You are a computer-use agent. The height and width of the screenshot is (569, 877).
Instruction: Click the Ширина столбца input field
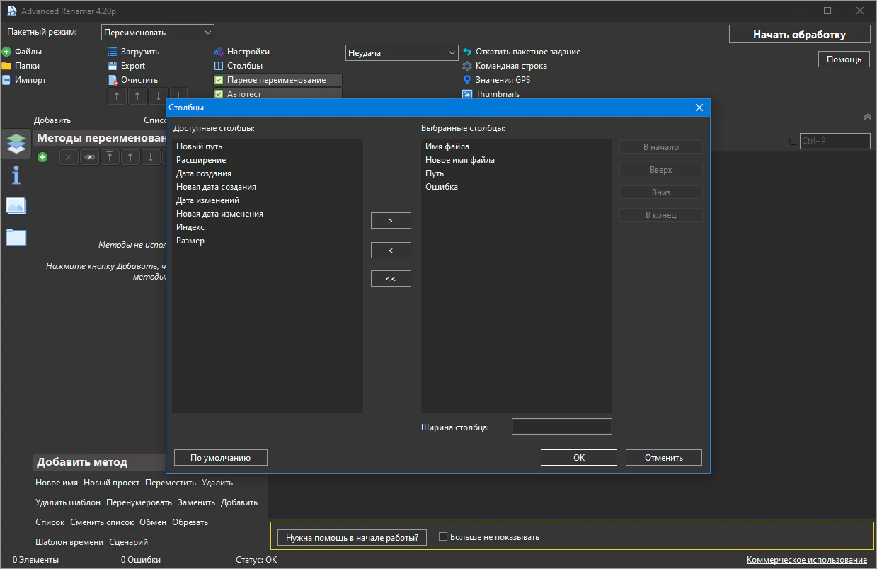click(561, 427)
